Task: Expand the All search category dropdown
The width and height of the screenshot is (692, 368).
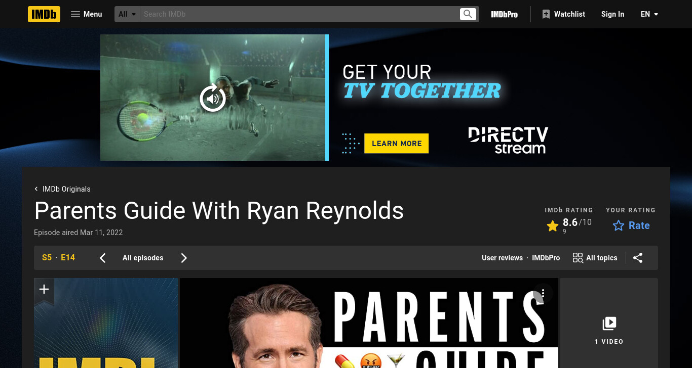Action: click(x=127, y=14)
